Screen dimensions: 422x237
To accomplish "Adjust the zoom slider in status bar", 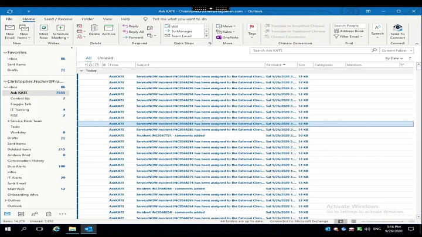I will point(383,221).
